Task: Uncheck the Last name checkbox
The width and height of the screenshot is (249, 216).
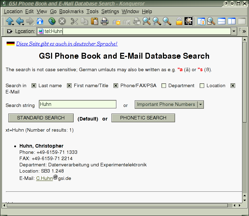Action: 34,86
